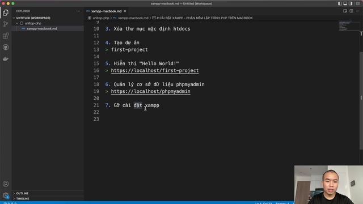Open the Docker view in the activity bar
The width and height of the screenshot is (363, 204).
click(x=6, y=59)
